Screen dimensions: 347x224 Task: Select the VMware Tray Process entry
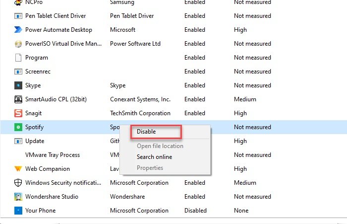pyautogui.click(x=53, y=155)
